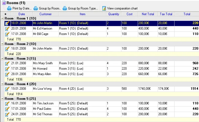The image size is (199, 122).
Task: Sort by the Quantity column header
Action: (x=114, y=14)
